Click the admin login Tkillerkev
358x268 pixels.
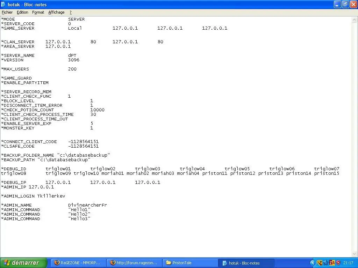click(51, 196)
